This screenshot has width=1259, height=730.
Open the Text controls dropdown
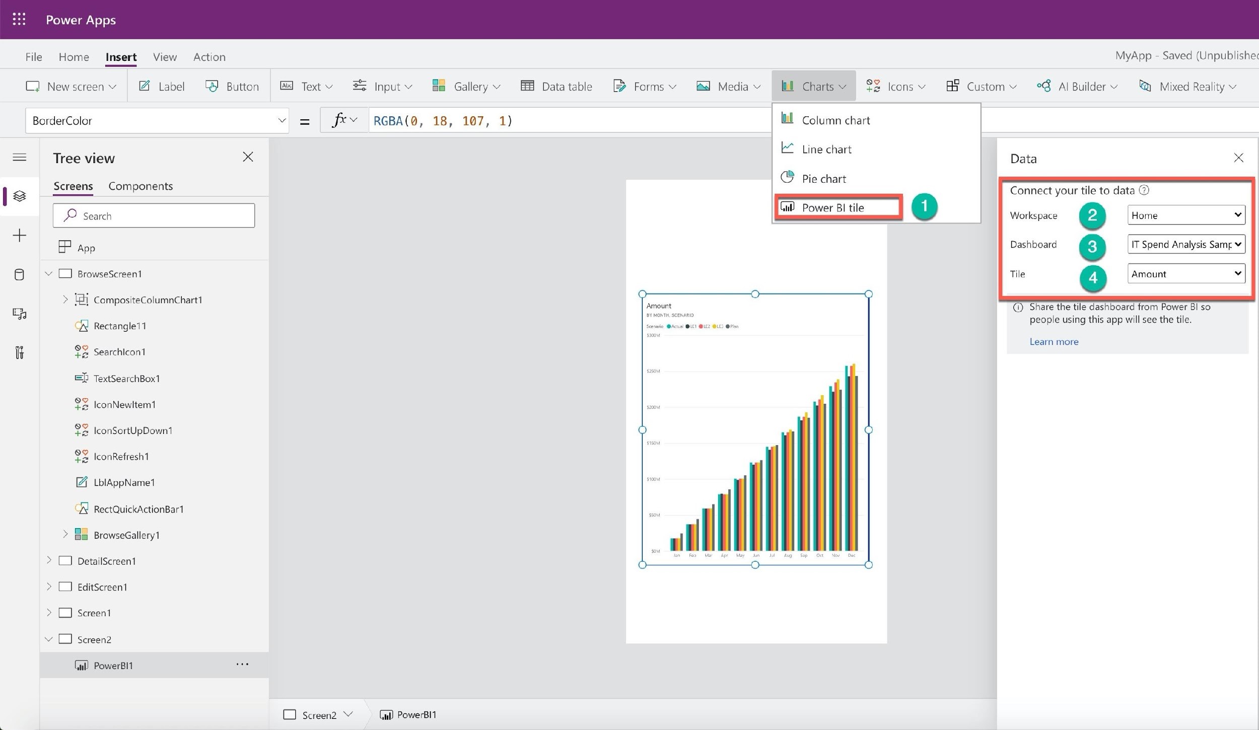pyautogui.click(x=306, y=87)
